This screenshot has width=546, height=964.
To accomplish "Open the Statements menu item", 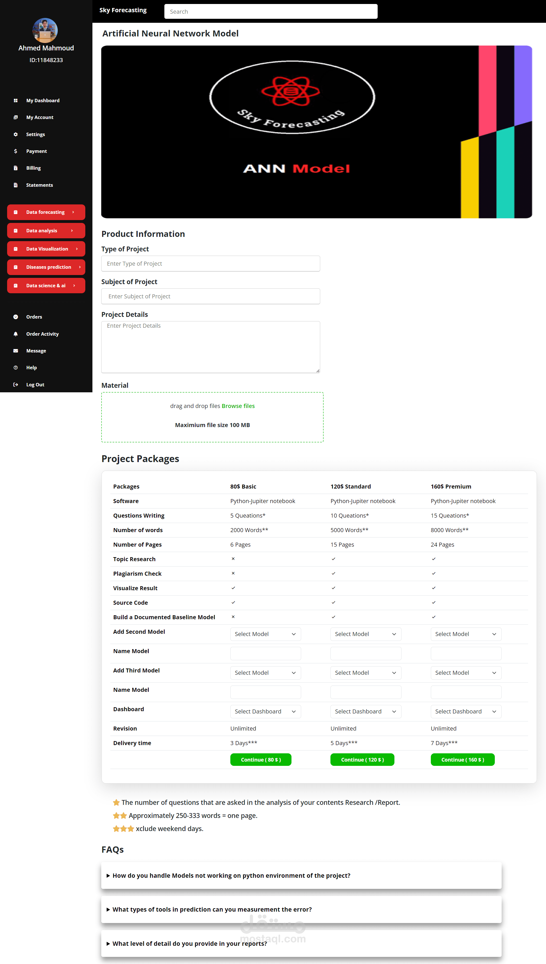I will point(39,185).
